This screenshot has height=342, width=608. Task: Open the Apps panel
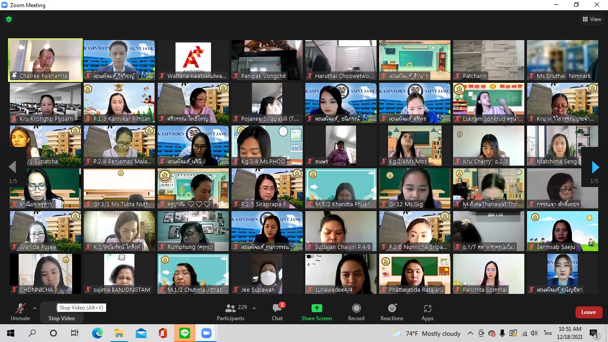[x=427, y=311]
